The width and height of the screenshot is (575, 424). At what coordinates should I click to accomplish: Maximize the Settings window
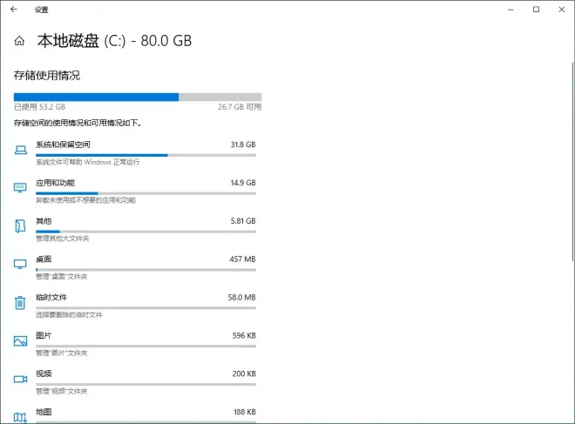536,10
